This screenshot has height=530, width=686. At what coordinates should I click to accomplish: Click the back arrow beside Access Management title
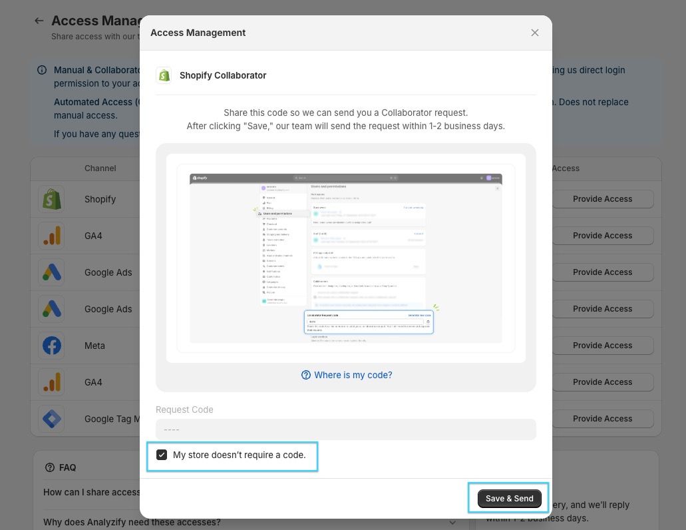tap(39, 21)
